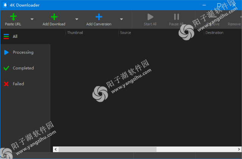Screen dimensions: 242x159
Task: Minimize the 4K Downloader window
Action: (204, 5)
